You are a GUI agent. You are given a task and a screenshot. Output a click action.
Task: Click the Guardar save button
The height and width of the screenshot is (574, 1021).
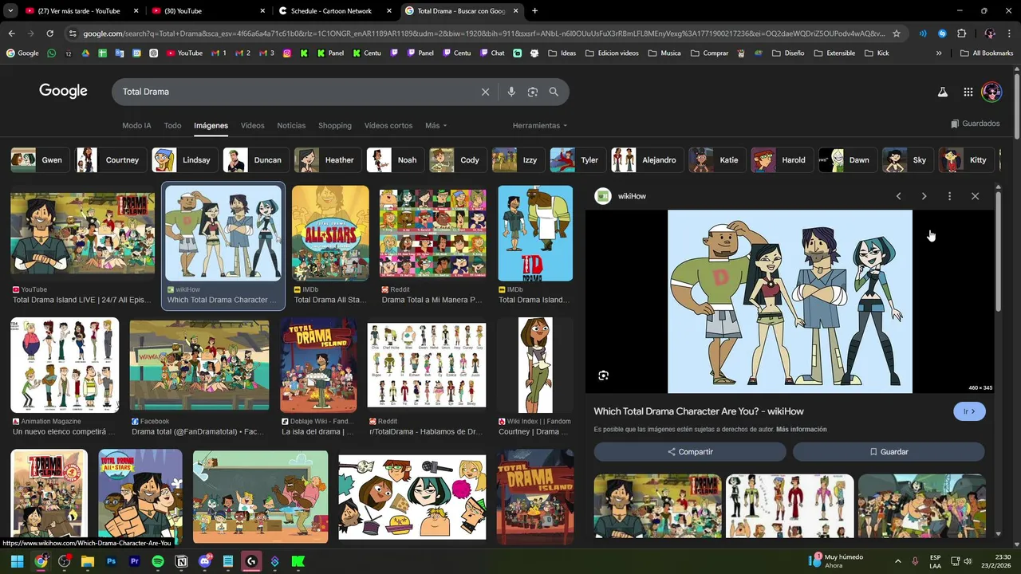coord(889,452)
